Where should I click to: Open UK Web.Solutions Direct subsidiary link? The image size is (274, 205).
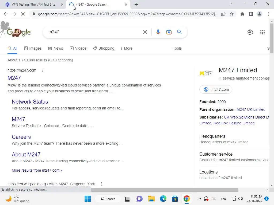[246, 117]
